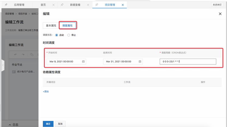Click the undo icon in workflow toolbar
The image size is (227, 127).
coord(16,55)
